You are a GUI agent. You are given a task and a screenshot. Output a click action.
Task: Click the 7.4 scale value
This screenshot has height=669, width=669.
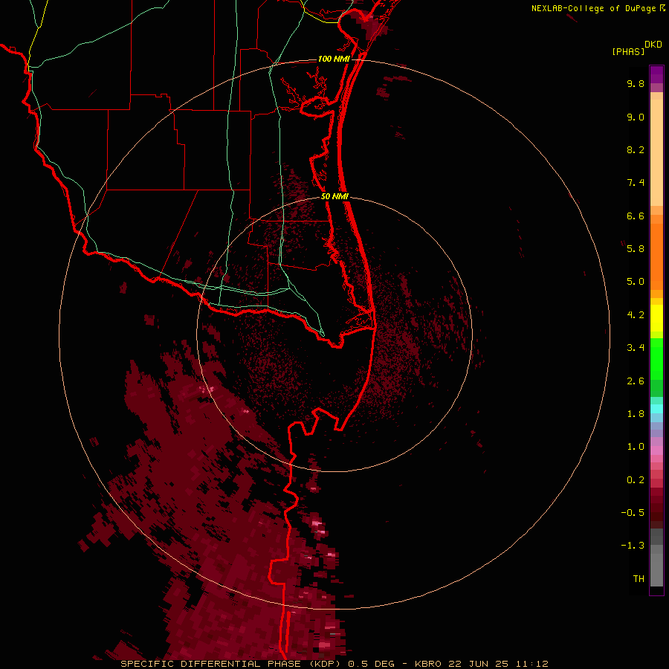[636, 183]
